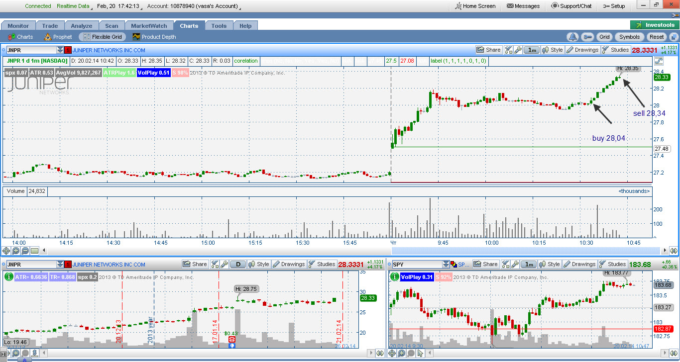680x362 pixels.
Task: Toggle the 1m timeframe on main chart
Action: click(x=532, y=50)
